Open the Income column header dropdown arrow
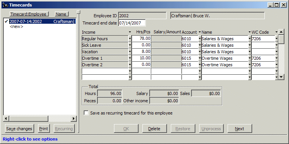The width and height of the screenshot is (289, 144). pyautogui.click(x=130, y=32)
